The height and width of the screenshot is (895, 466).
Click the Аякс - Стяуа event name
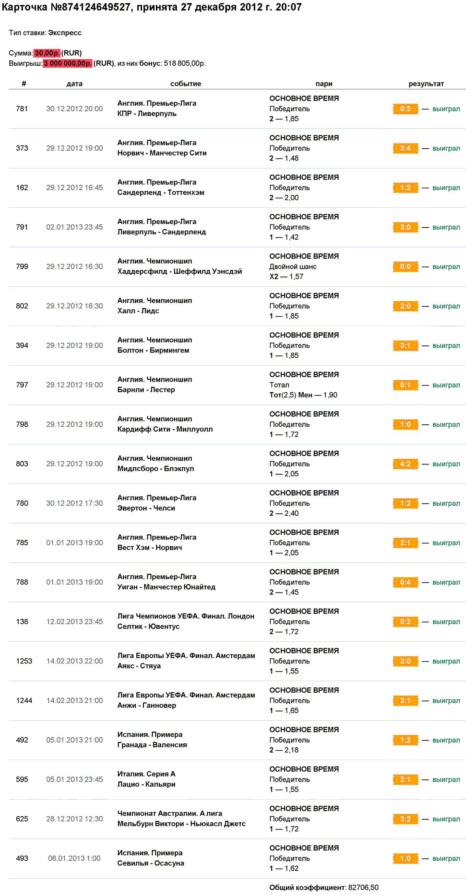pyautogui.click(x=139, y=666)
